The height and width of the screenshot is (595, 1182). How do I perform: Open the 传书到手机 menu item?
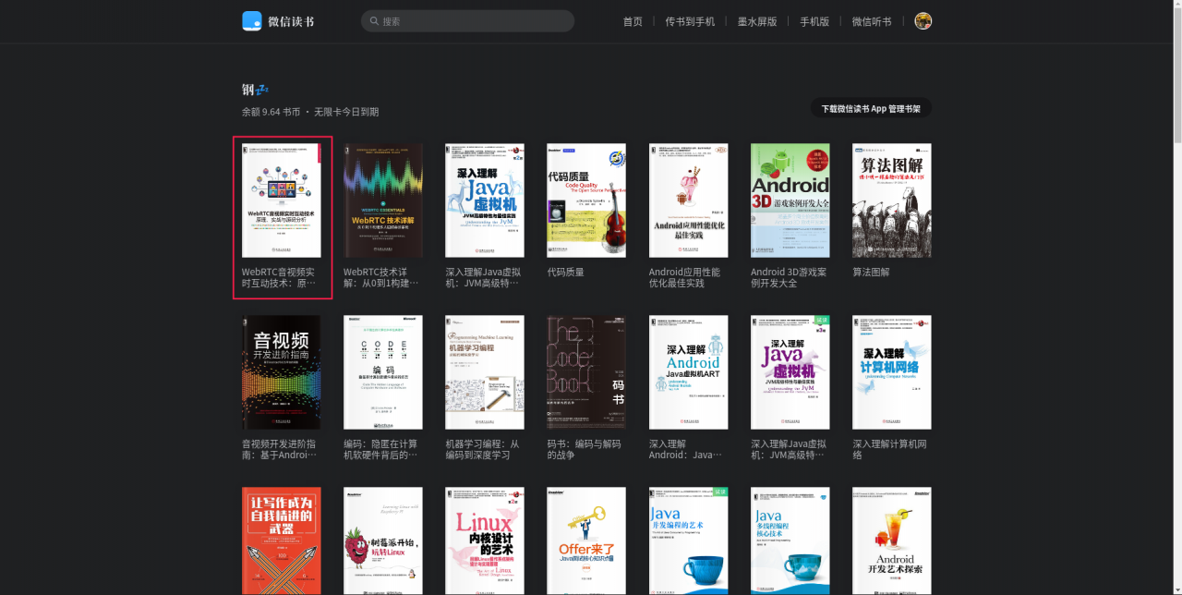click(x=690, y=21)
